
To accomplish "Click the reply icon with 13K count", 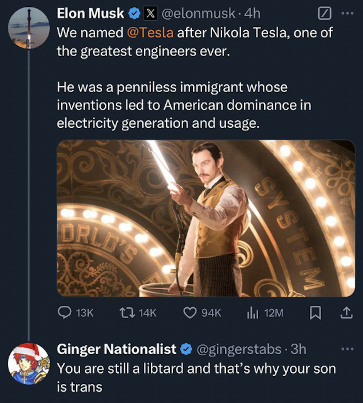I will (x=64, y=313).
